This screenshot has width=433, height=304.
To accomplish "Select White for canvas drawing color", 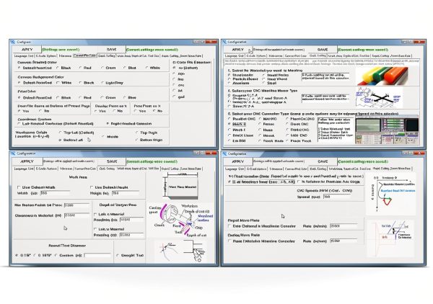I will (153, 68).
